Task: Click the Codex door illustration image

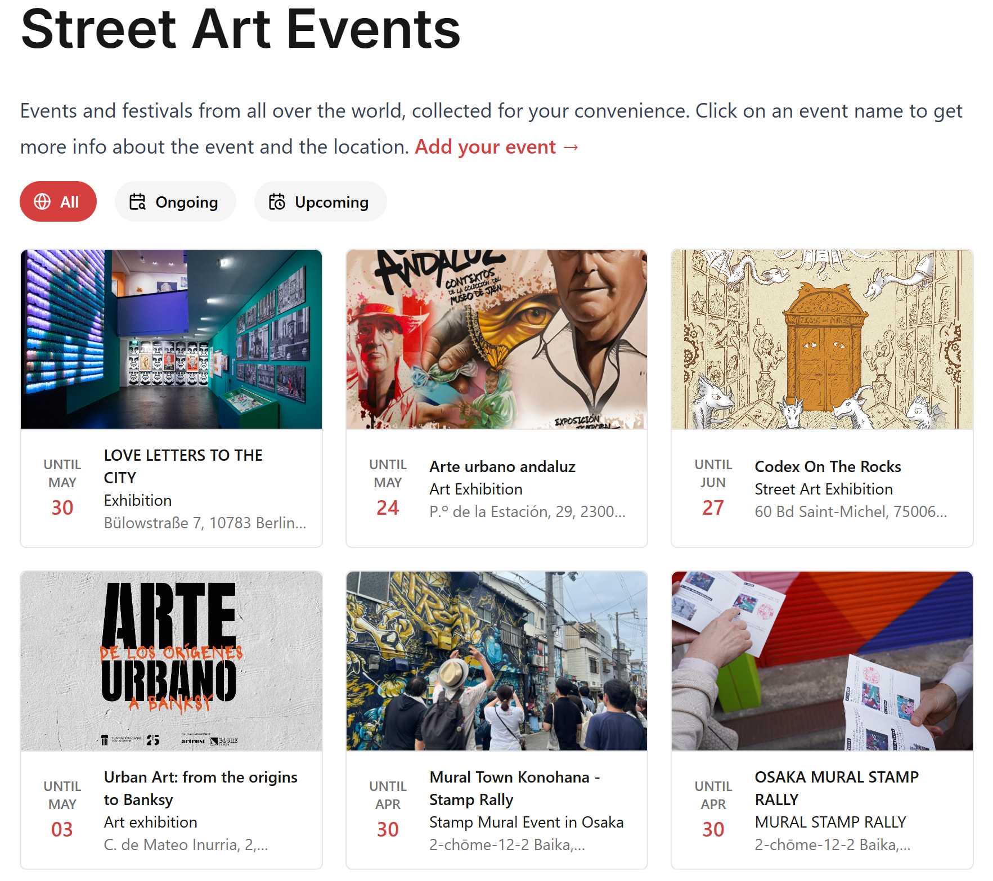Action: tap(821, 339)
